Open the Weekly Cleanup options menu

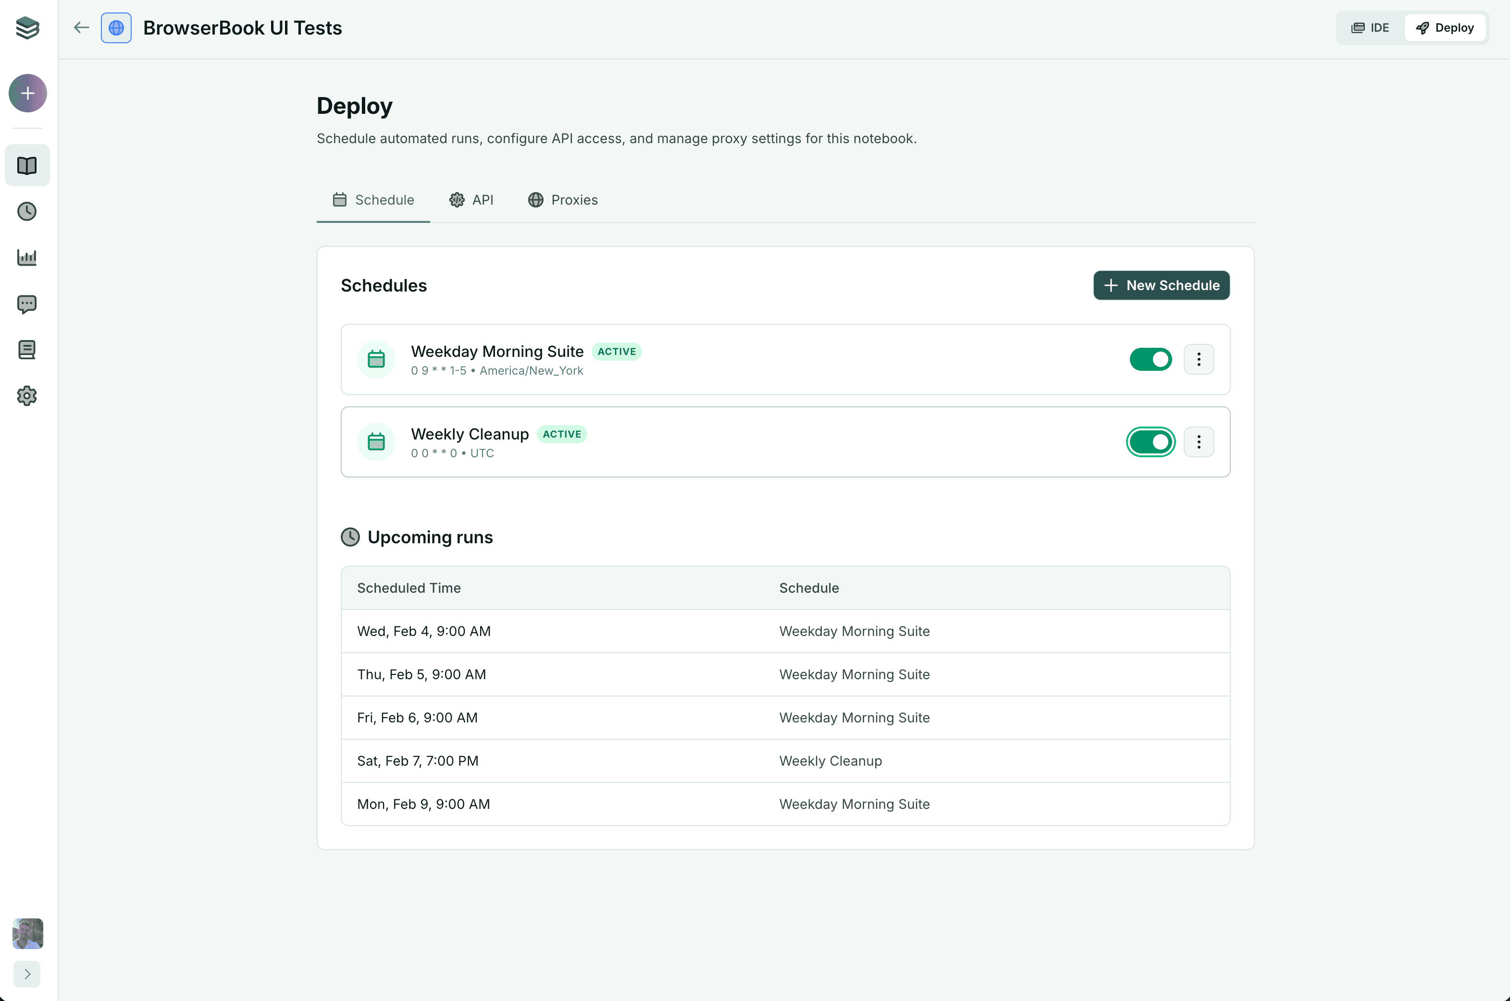(x=1199, y=441)
